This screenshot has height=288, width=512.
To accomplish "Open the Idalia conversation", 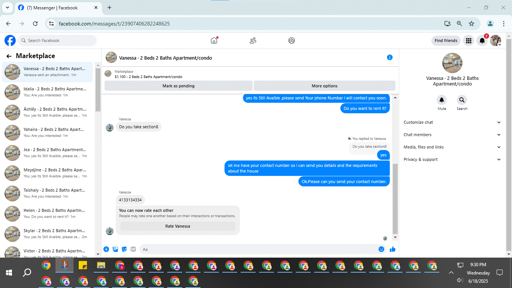I will pyautogui.click(x=48, y=92).
